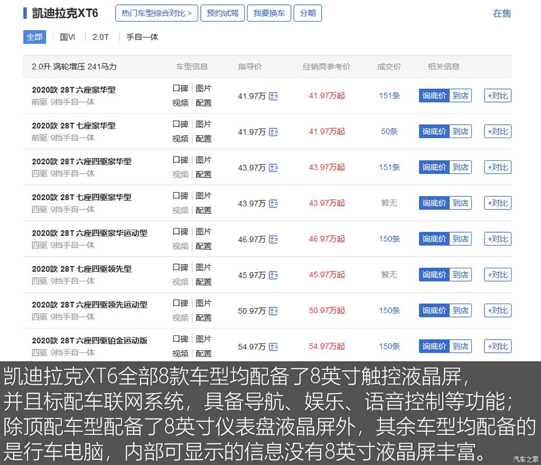The image size is (541, 465).
Task: Click dealer price 50.97万起
Action: coord(327,311)
